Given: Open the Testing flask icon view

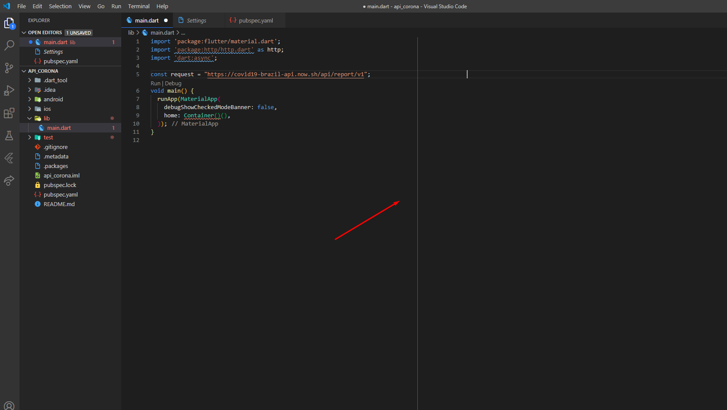Looking at the screenshot, I should pos(9,136).
